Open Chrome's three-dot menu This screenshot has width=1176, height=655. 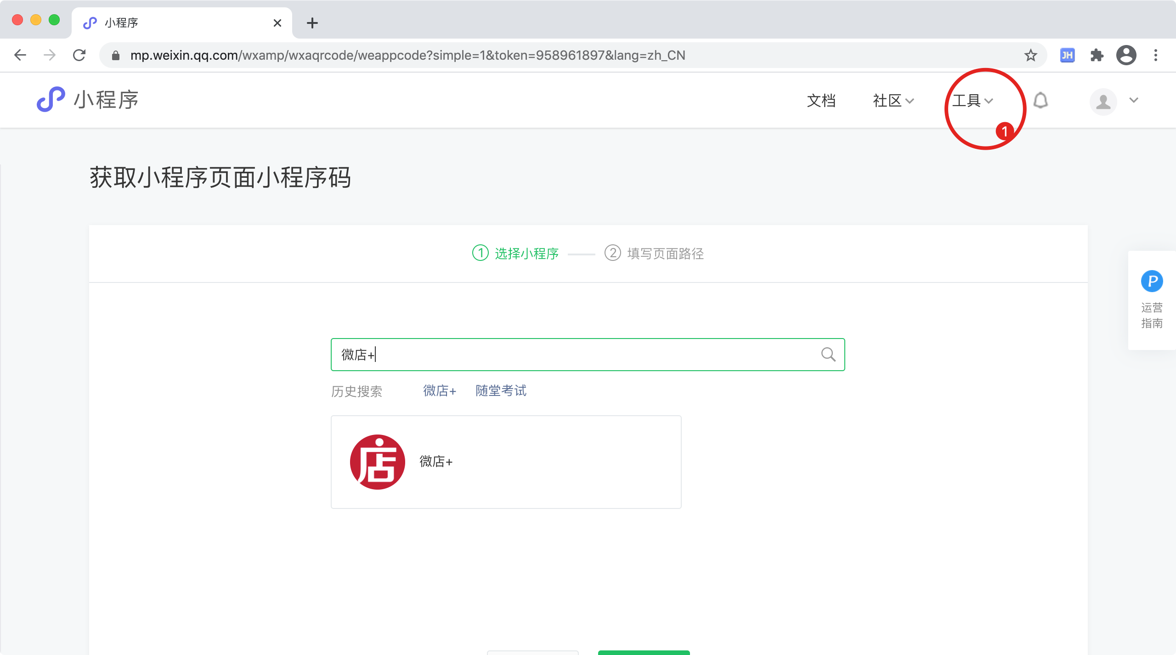pos(1156,56)
